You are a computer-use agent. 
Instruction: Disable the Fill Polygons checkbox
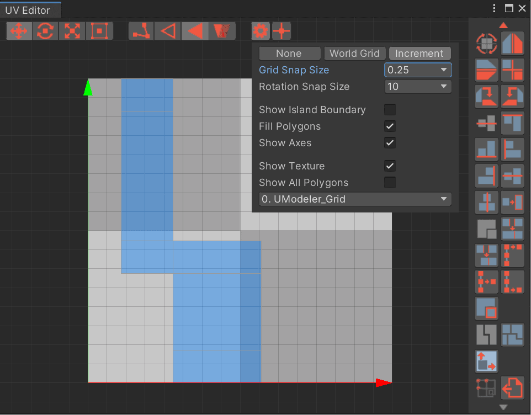click(x=390, y=126)
